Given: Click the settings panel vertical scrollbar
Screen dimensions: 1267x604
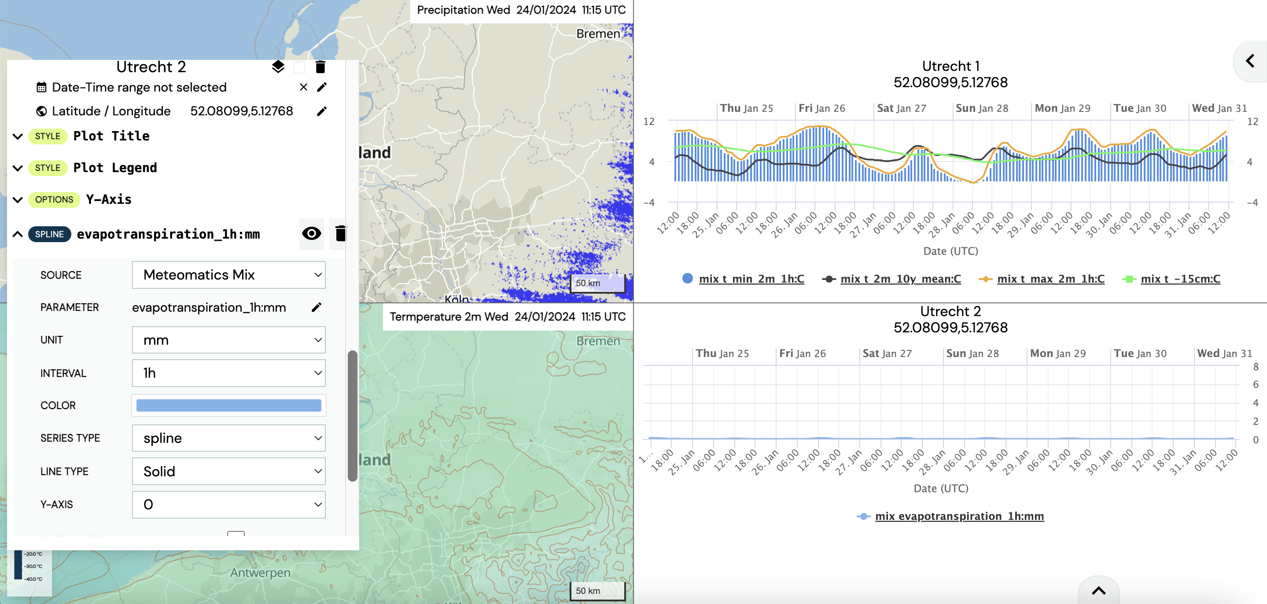Looking at the screenshot, I should pyautogui.click(x=352, y=416).
